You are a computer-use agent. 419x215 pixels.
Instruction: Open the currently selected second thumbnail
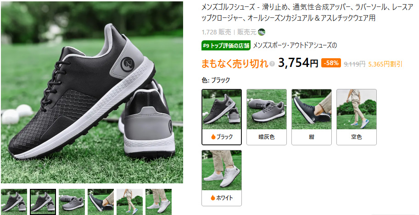pos(43,202)
